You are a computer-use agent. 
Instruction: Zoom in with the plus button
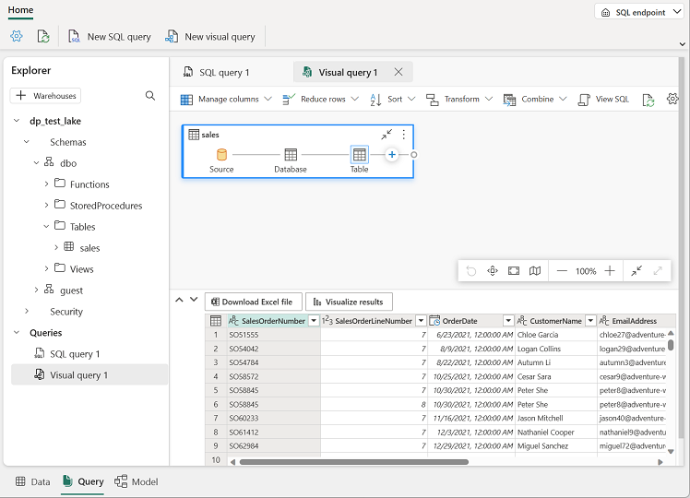coord(610,270)
